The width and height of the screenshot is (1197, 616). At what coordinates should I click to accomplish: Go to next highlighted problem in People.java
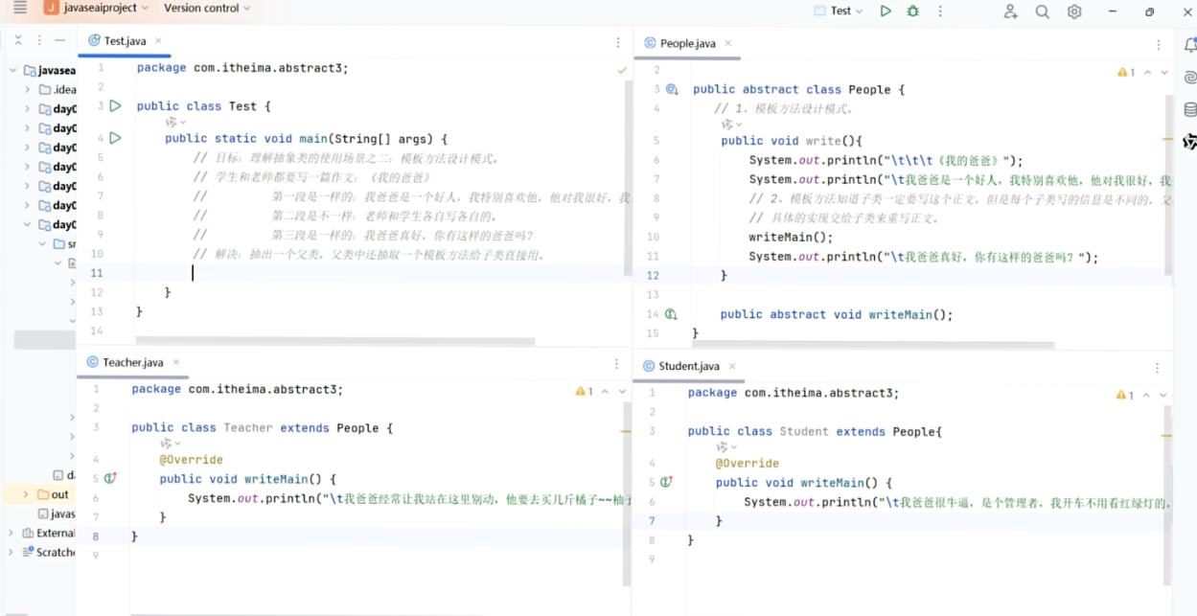click(1164, 73)
